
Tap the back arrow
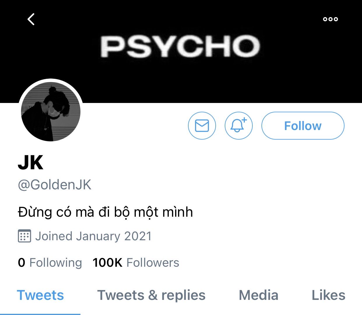31,19
